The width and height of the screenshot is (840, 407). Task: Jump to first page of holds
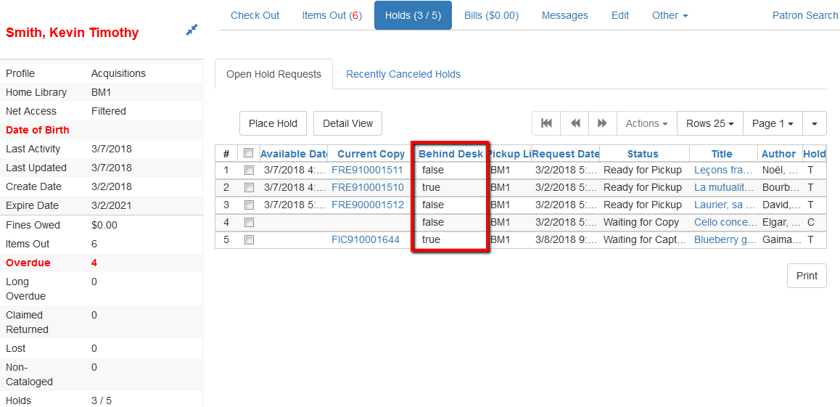(546, 123)
